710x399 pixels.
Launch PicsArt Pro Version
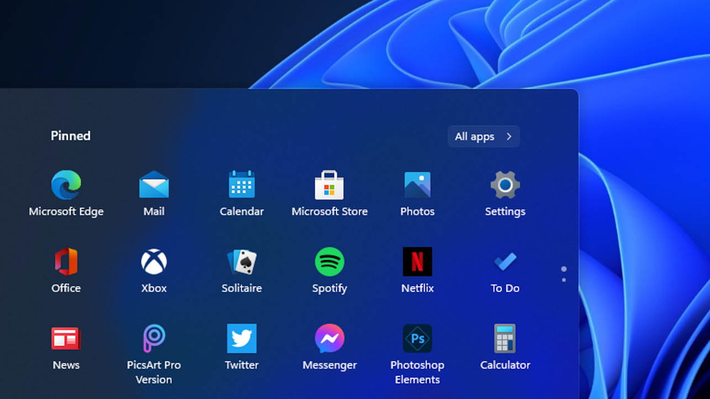pyautogui.click(x=154, y=339)
